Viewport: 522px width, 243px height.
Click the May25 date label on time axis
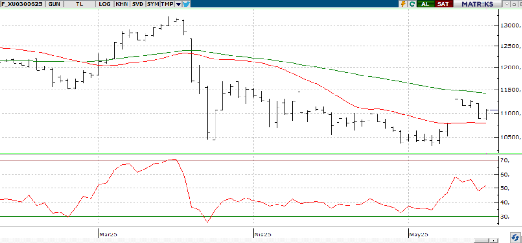pos(419,234)
